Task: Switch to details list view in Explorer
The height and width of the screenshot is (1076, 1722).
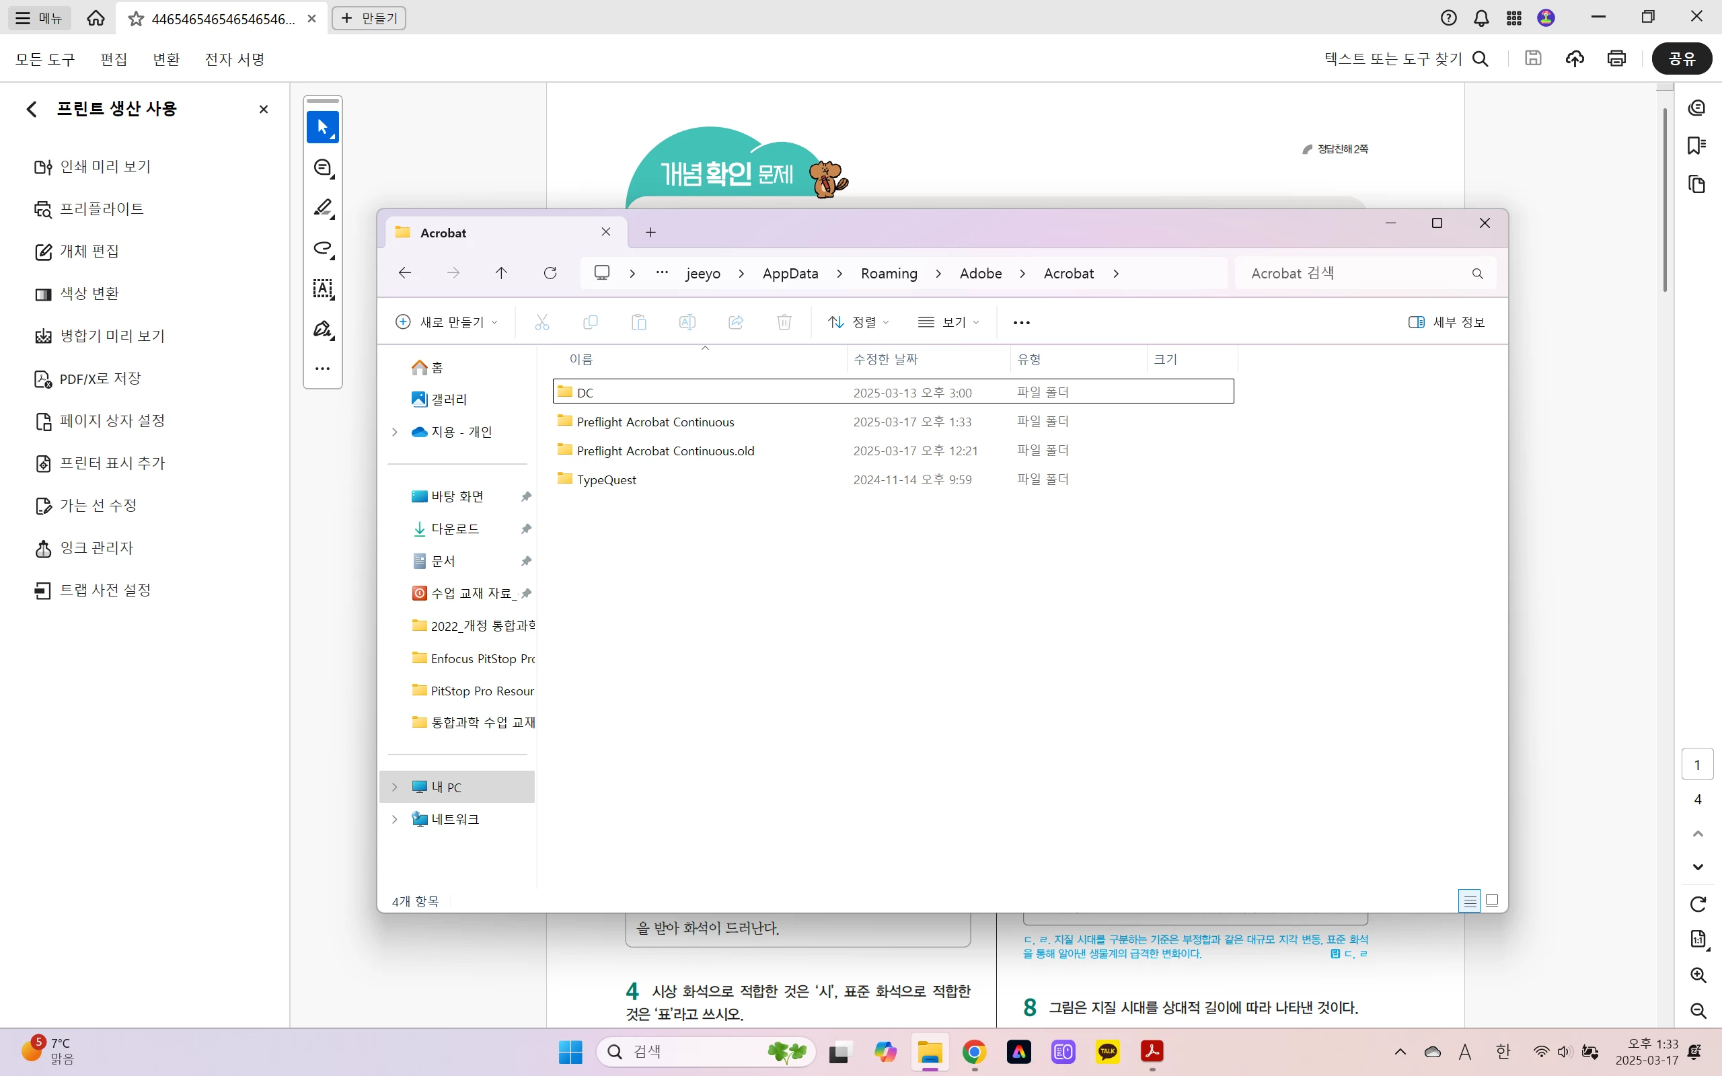Action: [1468, 900]
